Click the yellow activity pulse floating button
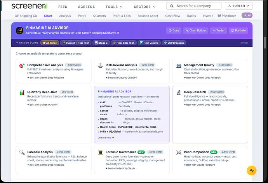 (252, 170)
